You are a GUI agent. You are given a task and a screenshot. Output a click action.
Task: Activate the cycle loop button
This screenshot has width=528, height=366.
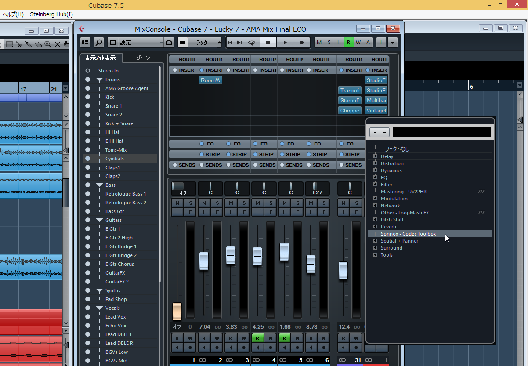[x=252, y=43]
